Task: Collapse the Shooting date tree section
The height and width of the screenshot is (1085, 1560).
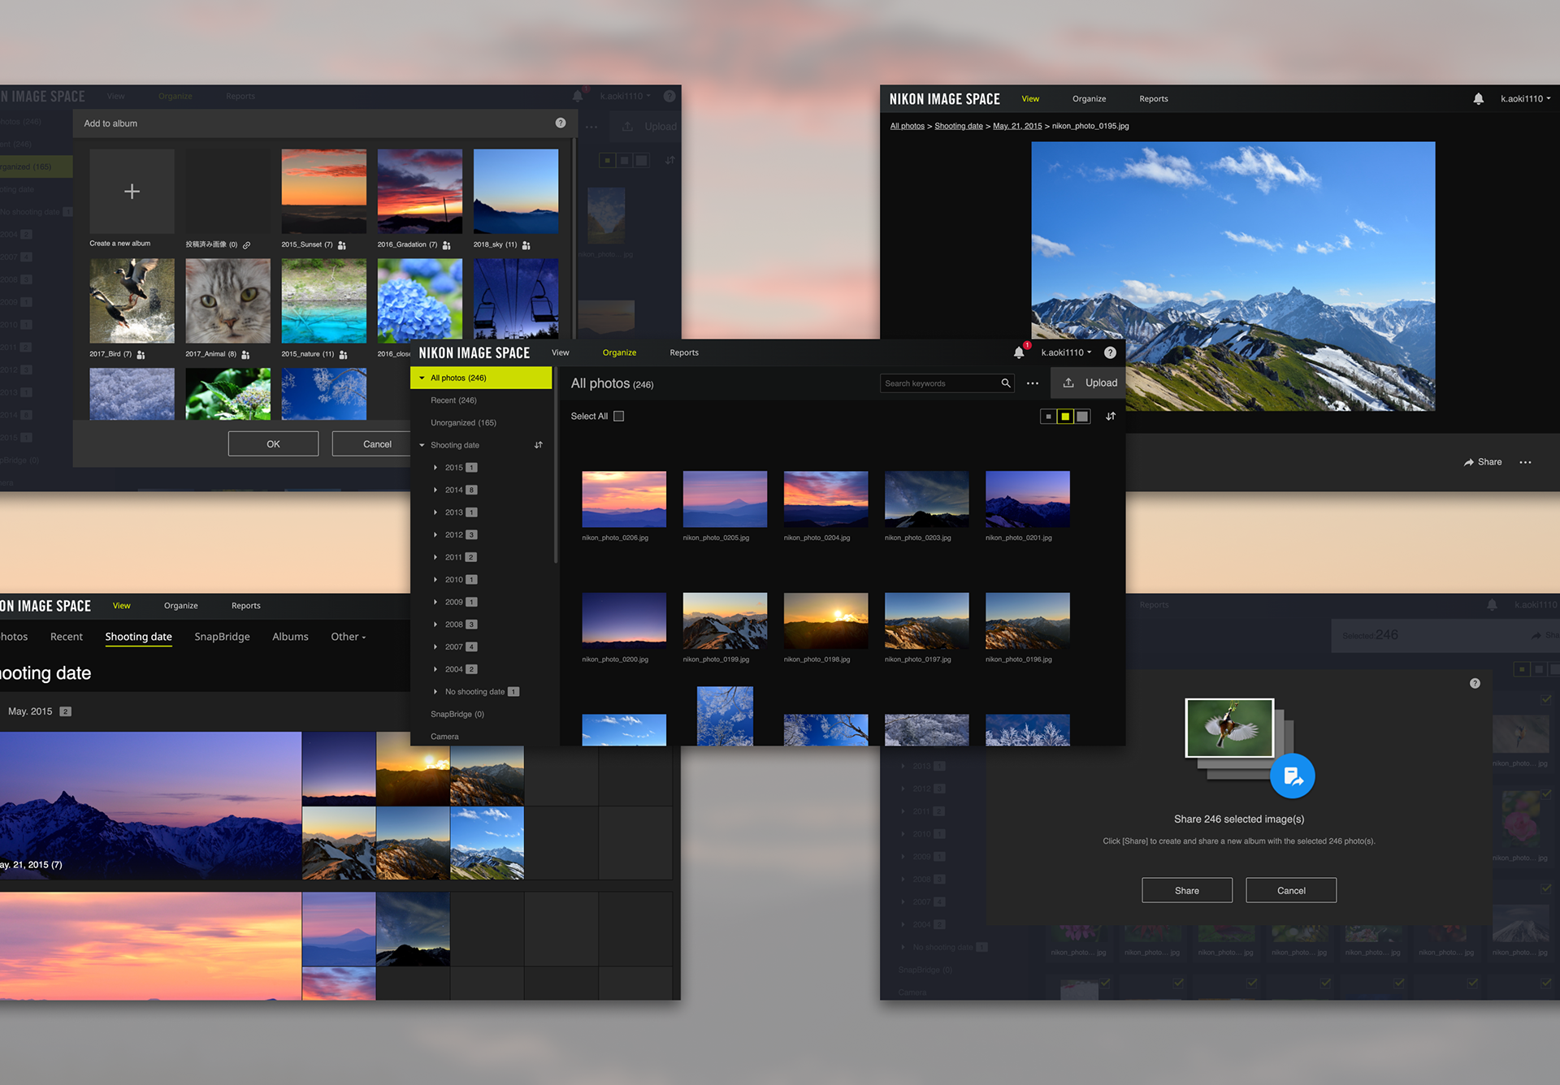Action: (422, 445)
